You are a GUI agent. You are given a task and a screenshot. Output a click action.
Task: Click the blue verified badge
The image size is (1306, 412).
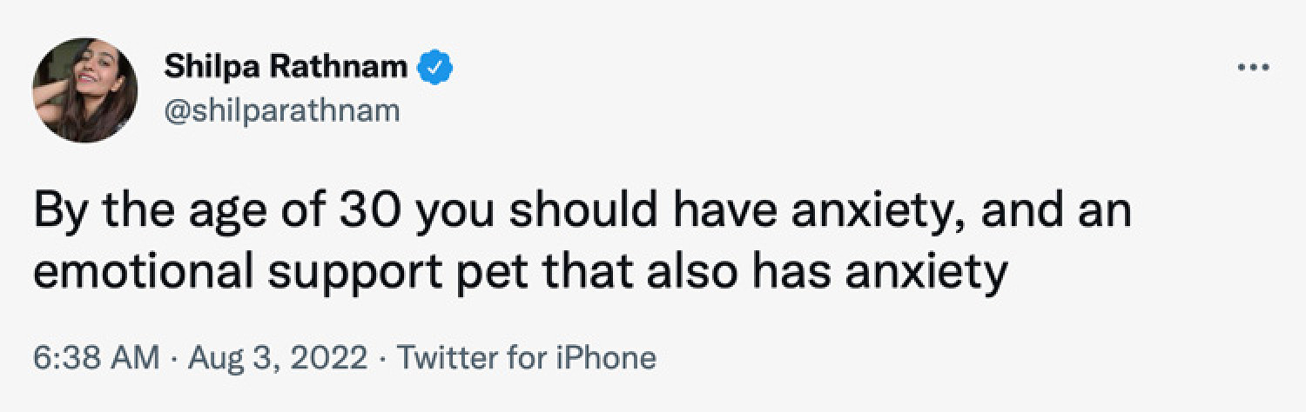(433, 67)
